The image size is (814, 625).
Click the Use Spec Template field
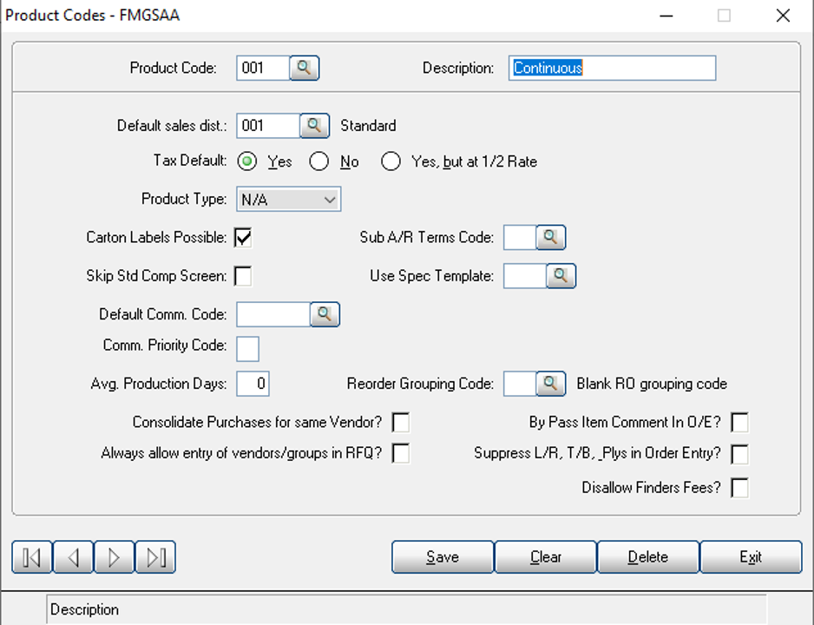525,276
